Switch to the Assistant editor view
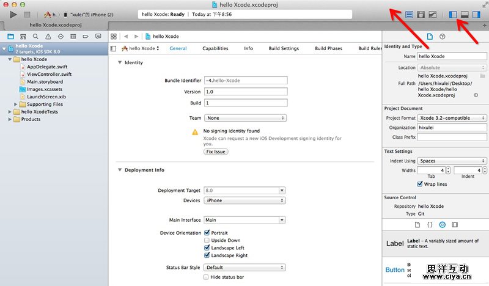 [421, 14]
